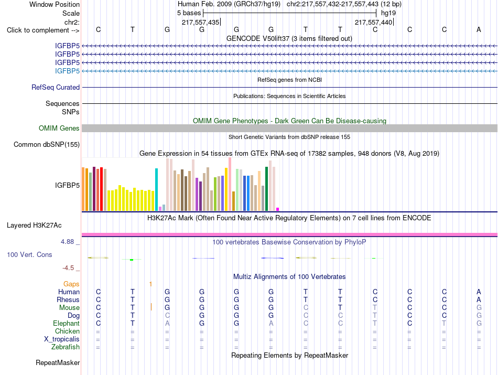The width and height of the screenshot is (498, 375).
Task: Click the tiny magenta bar ending the GTEx chart
Action: 278,209
